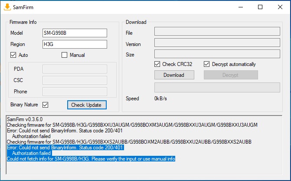Click the Check Update button
Screen dimensions: 291x181
click(x=87, y=105)
